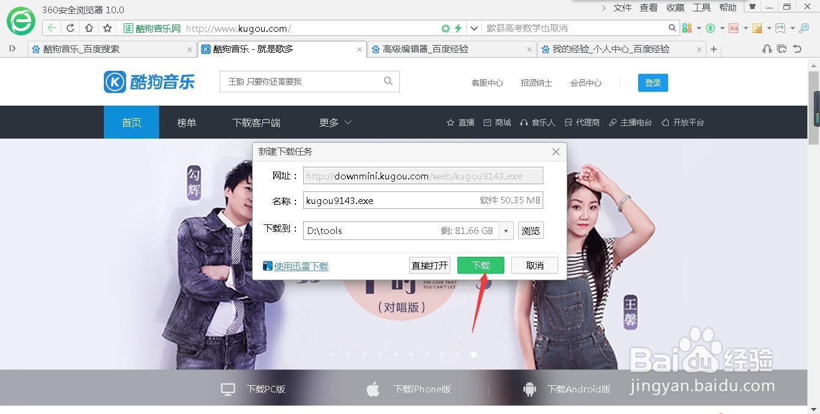
Task: Open a new tab with plus button
Action: pos(714,49)
